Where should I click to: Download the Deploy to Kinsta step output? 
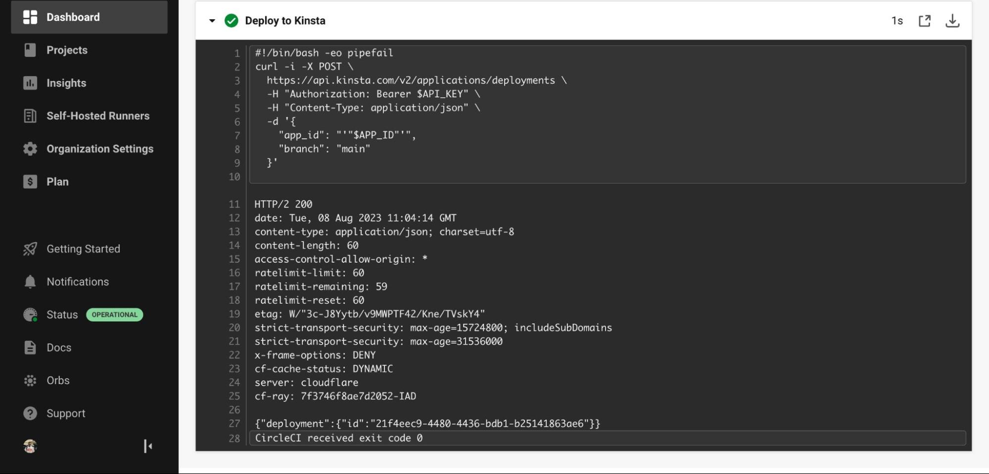[952, 21]
